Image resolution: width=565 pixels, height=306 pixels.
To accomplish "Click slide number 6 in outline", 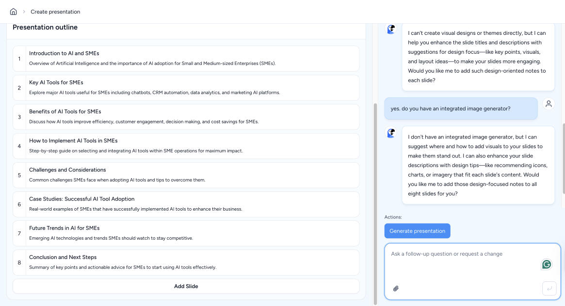I will pos(19,204).
